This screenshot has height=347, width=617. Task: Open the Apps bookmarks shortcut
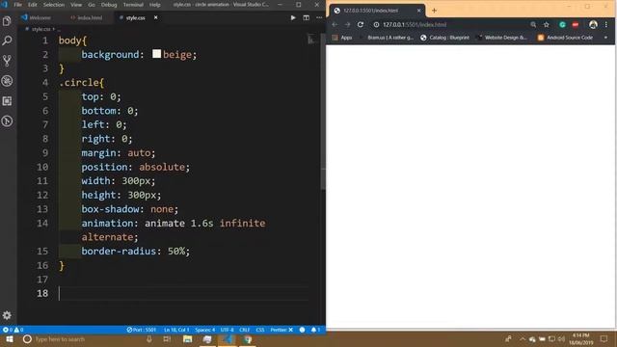[x=342, y=38]
